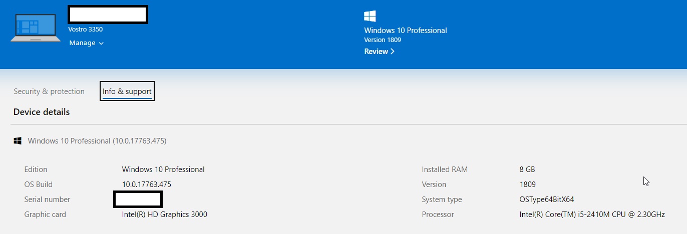Click the 1809 value in details
687x234 pixels.
528,184
